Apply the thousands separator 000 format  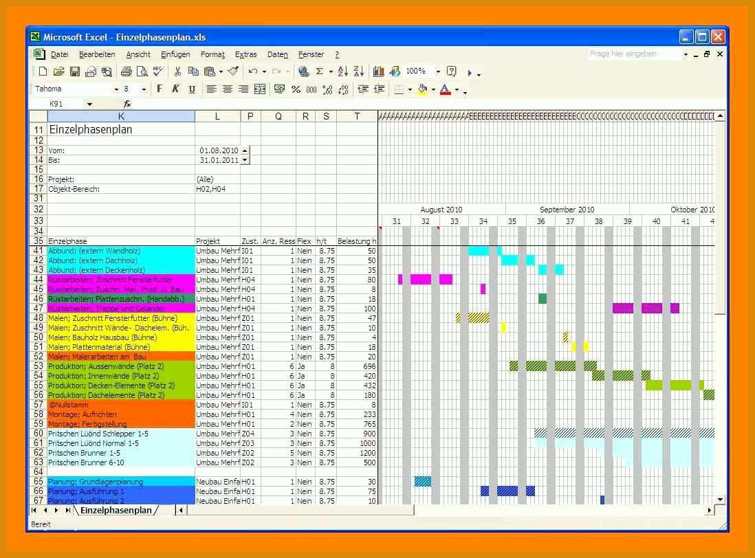coord(311,89)
